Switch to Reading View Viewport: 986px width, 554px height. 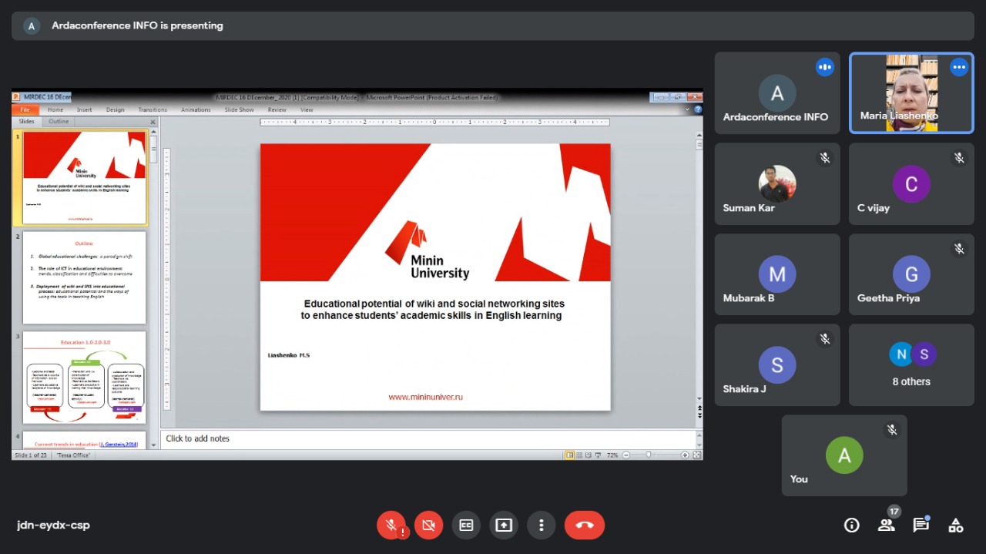coord(589,455)
